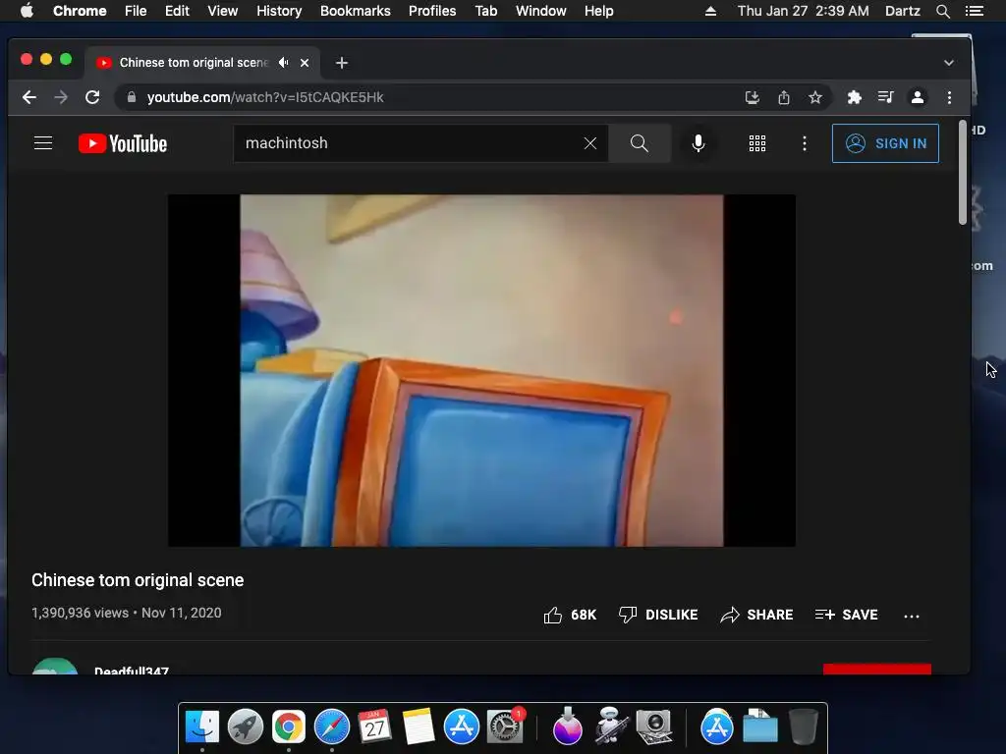Open the Apple menu
This screenshot has height=754, width=1006.
[x=27, y=11]
